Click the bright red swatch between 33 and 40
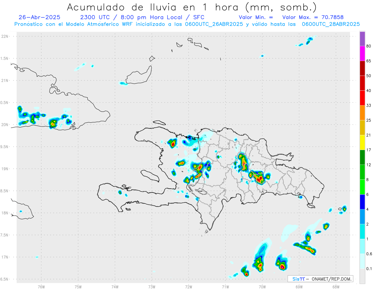377x291 pixels. [362, 98]
